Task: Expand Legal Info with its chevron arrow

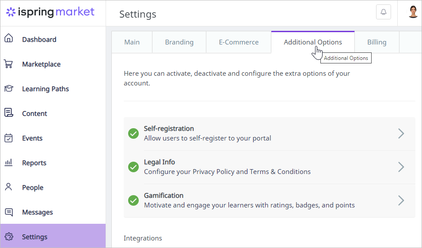Action: (x=401, y=167)
